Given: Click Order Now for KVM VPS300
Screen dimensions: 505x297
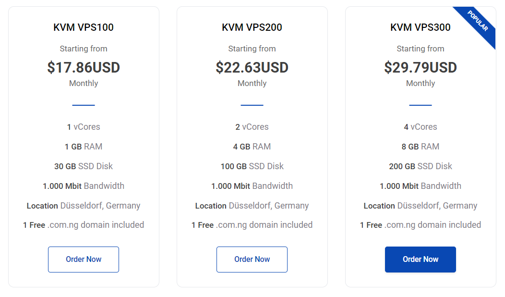Looking at the screenshot, I should point(421,259).
